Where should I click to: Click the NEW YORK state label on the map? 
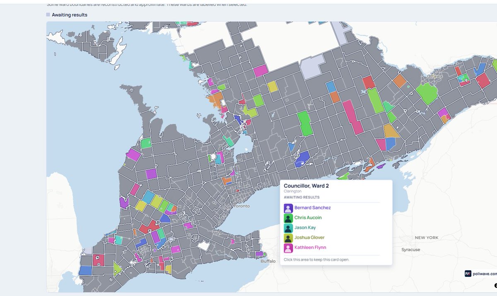point(427,238)
